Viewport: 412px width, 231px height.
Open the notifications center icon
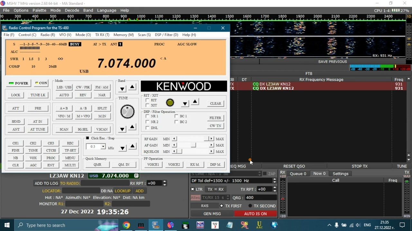[402, 225]
